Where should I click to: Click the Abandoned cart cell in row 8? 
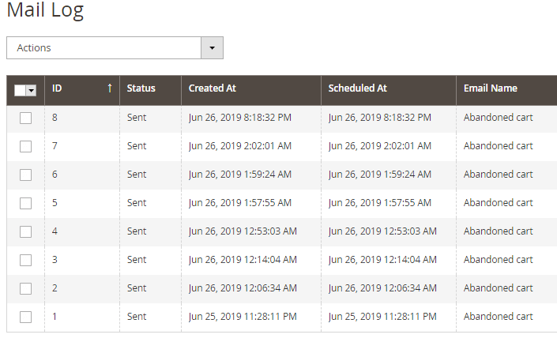point(498,118)
